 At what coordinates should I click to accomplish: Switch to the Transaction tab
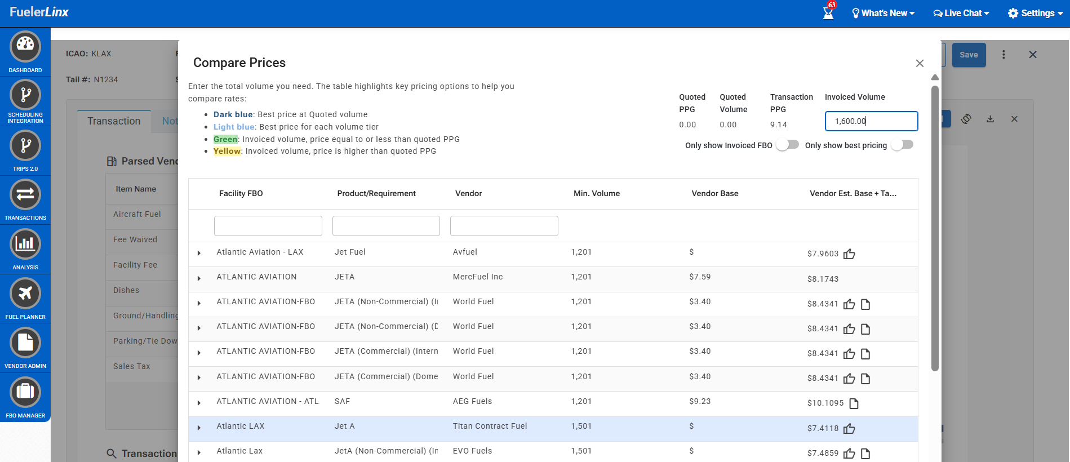[x=114, y=121]
